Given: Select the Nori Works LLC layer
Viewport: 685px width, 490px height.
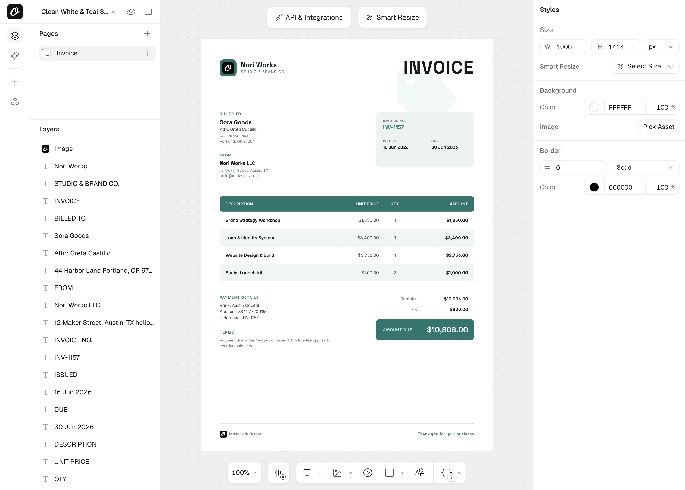Looking at the screenshot, I should [x=97, y=305].
